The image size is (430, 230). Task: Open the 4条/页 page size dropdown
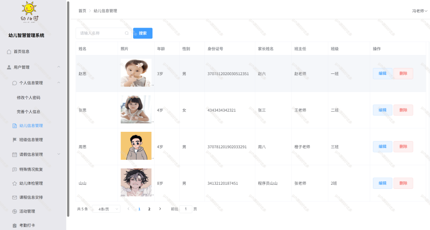point(106,209)
